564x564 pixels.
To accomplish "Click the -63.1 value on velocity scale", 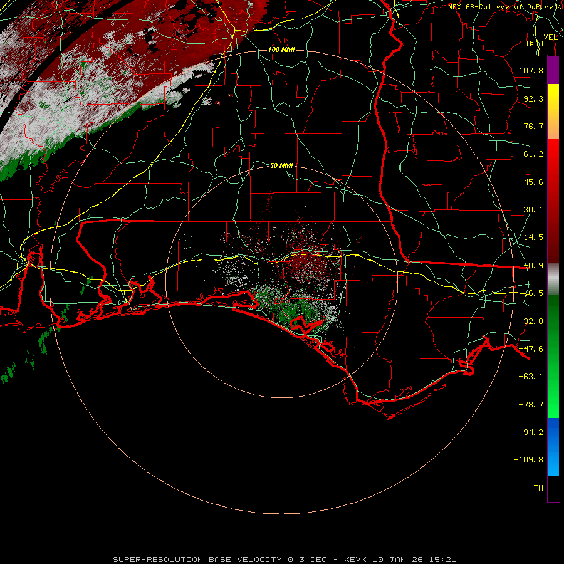I will tap(531, 377).
